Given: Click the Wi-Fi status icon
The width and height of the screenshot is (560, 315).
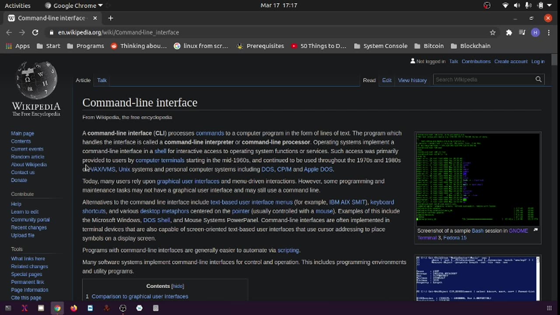Looking at the screenshot, I should [x=505, y=5].
